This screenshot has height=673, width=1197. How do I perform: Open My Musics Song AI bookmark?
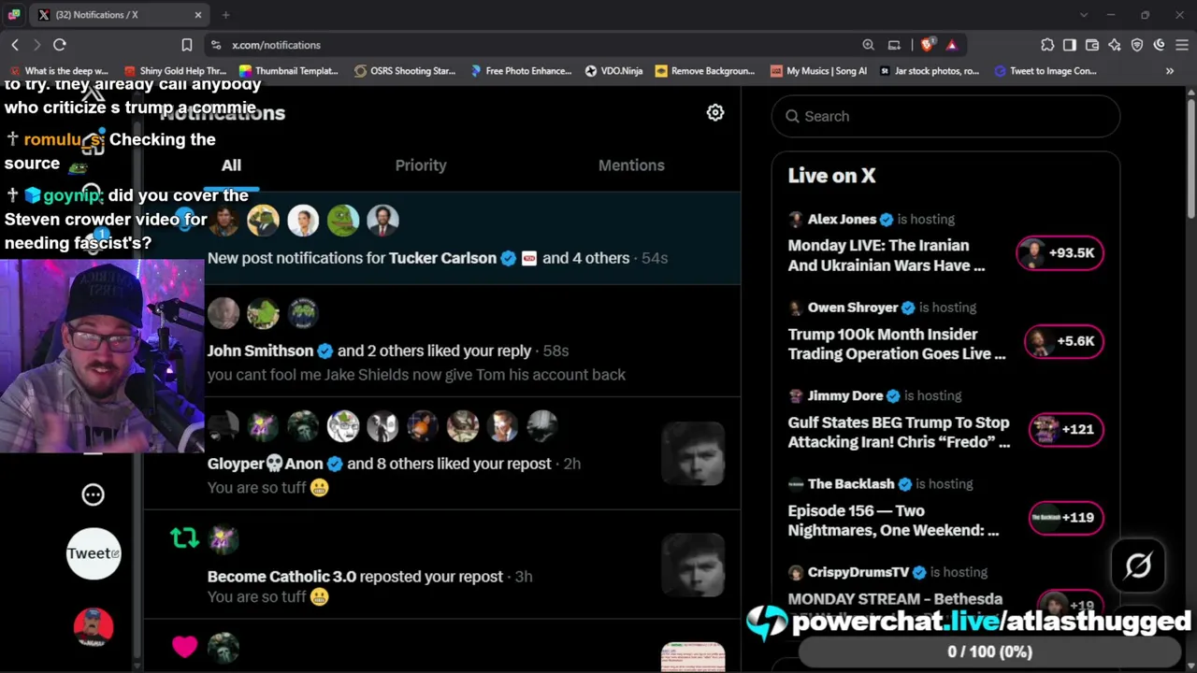click(x=818, y=71)
